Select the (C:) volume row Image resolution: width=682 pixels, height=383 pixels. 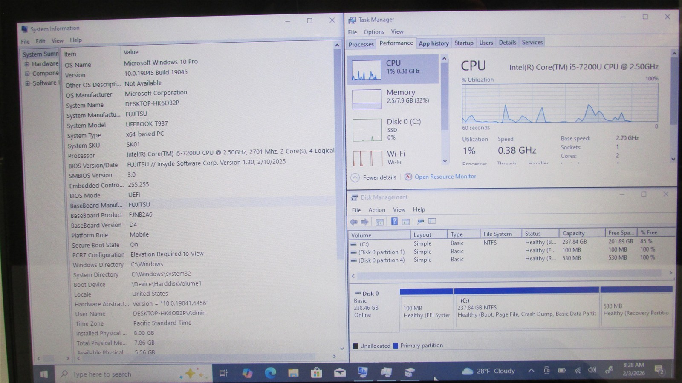click(x=511, y=243)
